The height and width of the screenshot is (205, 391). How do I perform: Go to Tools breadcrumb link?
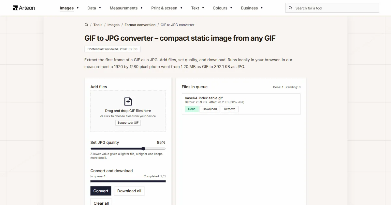[98, 25]
